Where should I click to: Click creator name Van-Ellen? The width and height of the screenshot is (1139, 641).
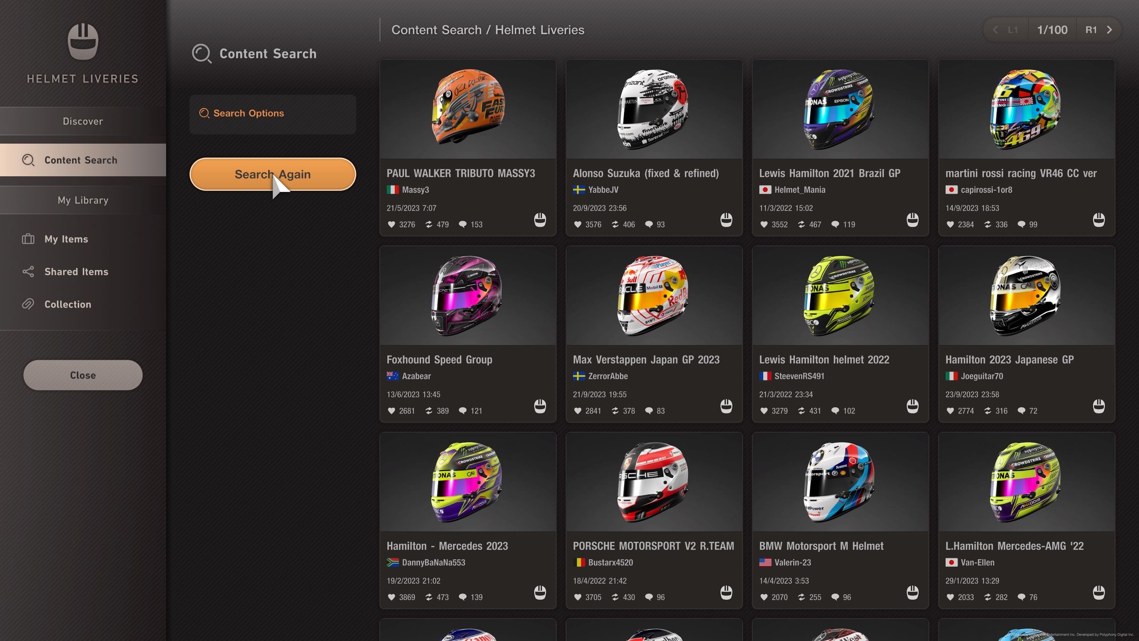click(977, 563)
